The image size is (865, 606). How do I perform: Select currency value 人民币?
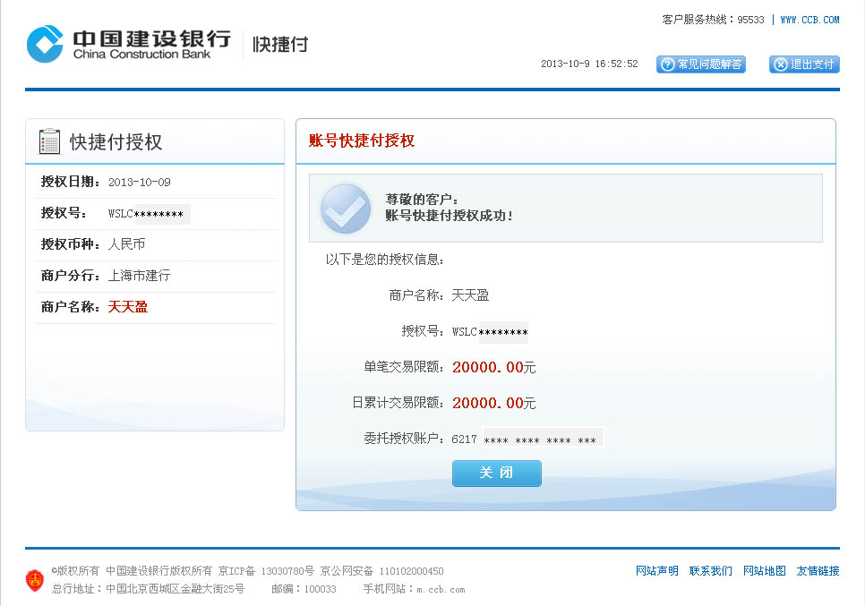(126, 244)
